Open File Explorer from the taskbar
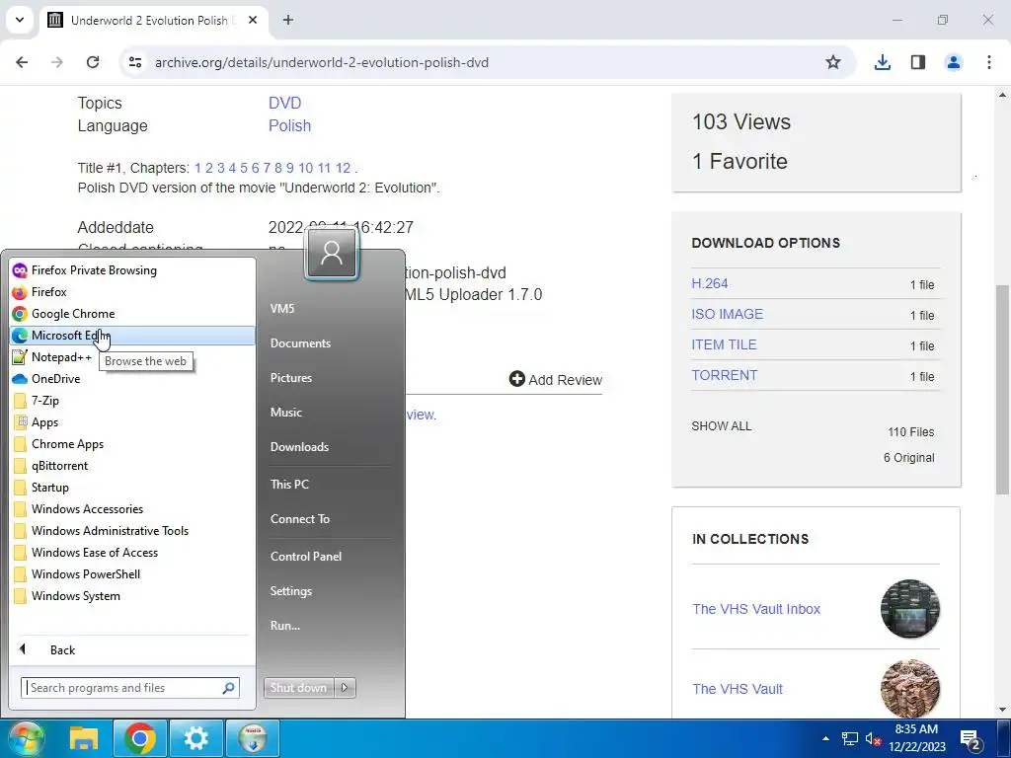The width and height of the screenshot is (1011, 758). [84, 738]
